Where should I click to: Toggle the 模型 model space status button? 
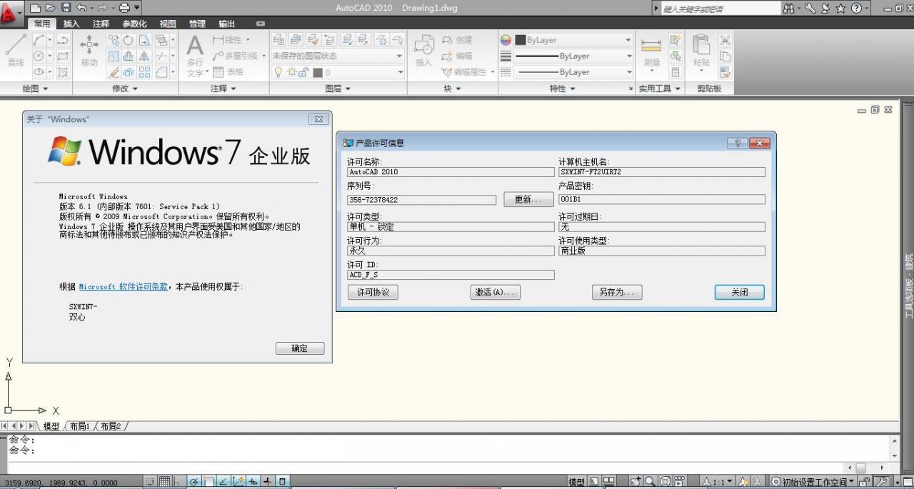576,483
